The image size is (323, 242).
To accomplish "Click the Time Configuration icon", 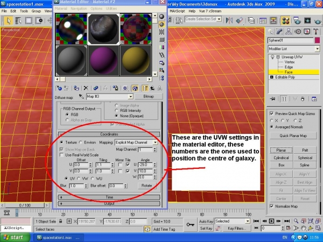I will point(289,228).
